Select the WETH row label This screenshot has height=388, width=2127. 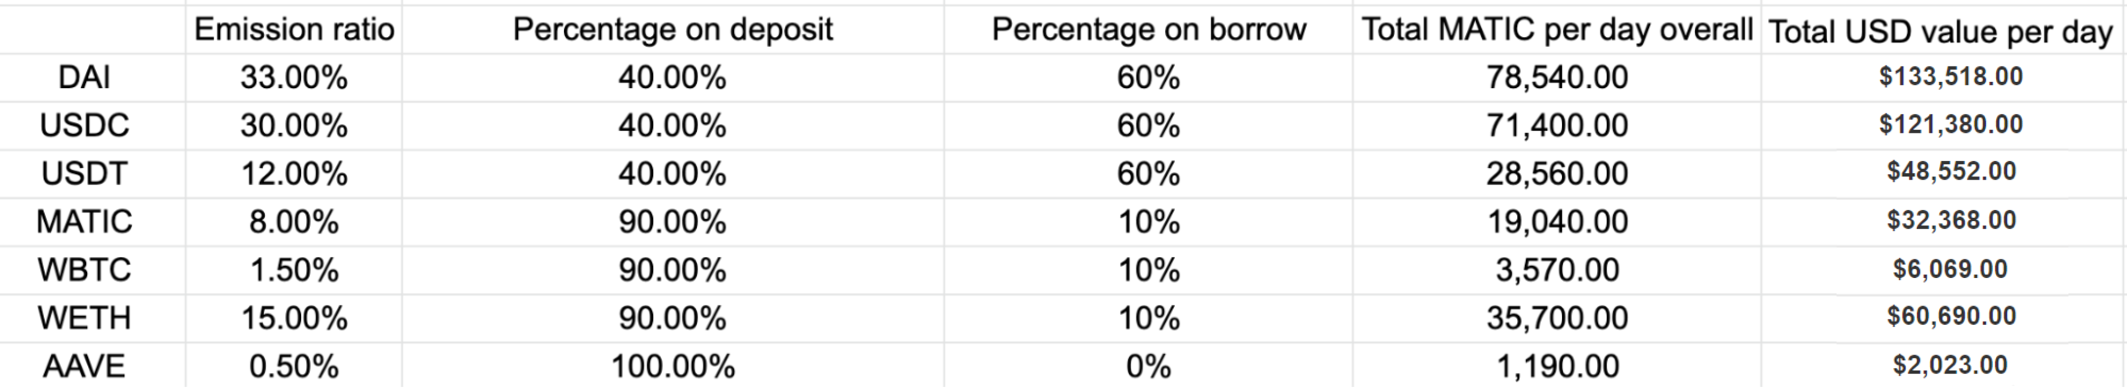pos(84,318)
